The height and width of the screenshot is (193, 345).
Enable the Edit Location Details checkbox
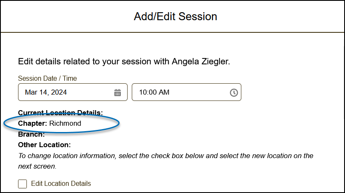click(x=23, y=184)
